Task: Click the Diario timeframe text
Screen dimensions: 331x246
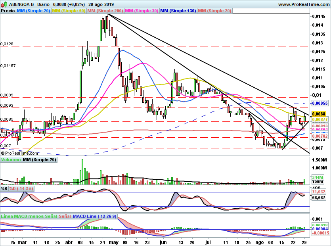Action: 43,4
